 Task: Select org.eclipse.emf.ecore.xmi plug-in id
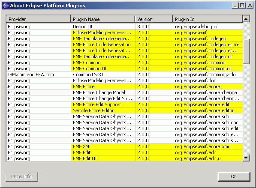tap(208, 146)
